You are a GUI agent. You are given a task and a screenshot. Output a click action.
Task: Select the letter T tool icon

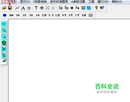(x=36, y=8)
